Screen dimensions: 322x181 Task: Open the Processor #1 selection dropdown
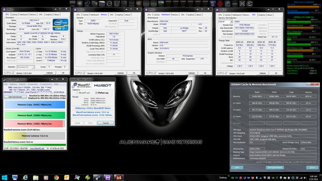click(x=26, y=67)
